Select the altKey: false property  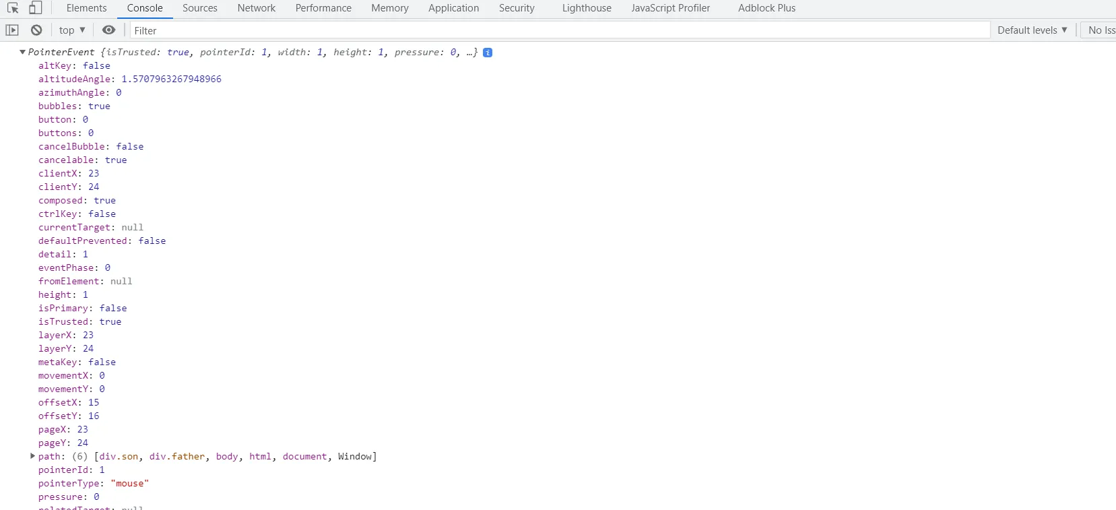click(74, 66)
